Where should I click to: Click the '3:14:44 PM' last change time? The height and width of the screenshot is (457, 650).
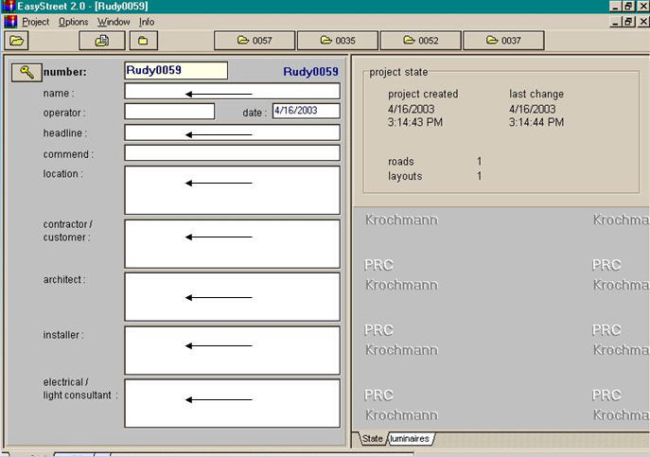pyautogui.click(x=536, y=122)
